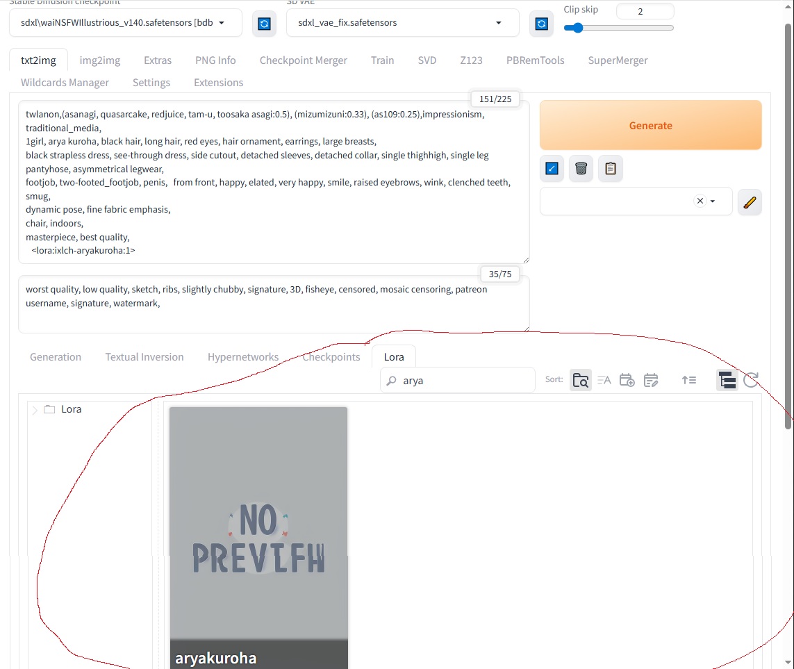
Task: Refresh the SD VAE list
Action: (541, 24)
